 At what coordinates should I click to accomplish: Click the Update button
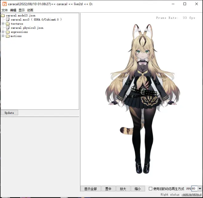9,113
